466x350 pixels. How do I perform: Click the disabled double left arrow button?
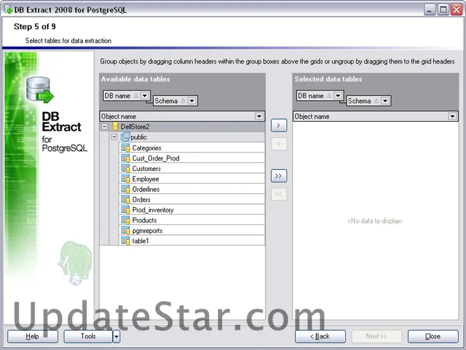pos(278,194)
